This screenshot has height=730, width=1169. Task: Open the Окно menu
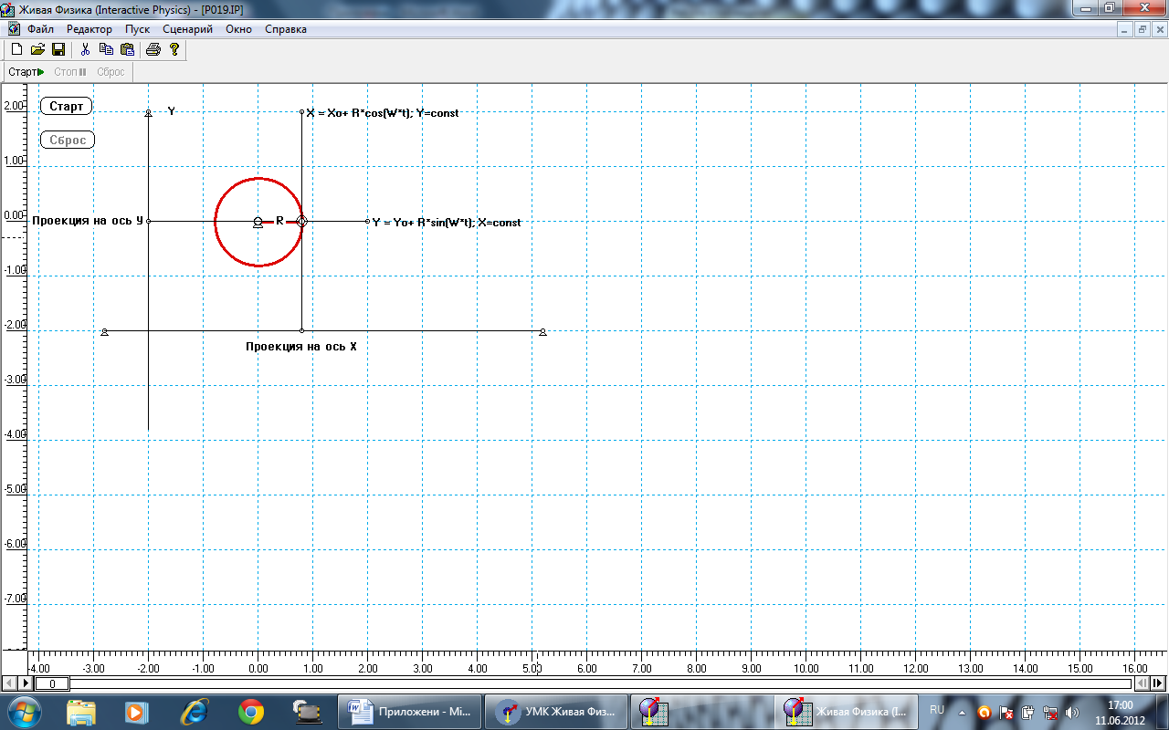click(x=238, y=29)
